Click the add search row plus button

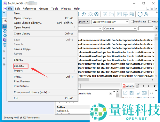(x=156, y=28)
